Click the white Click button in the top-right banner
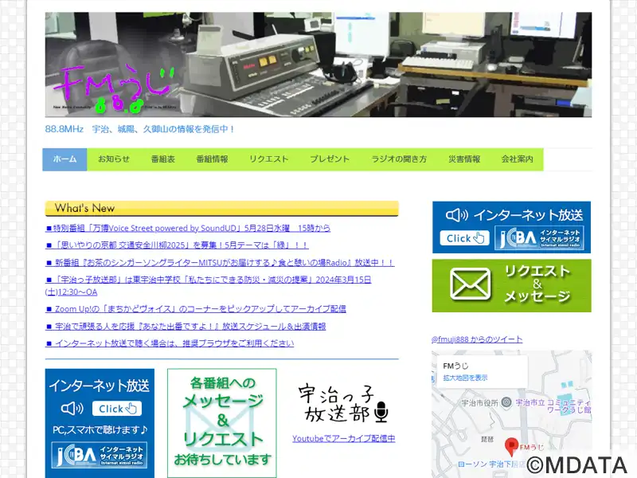The height and width of the screenshot is (478, 637). 465,238
